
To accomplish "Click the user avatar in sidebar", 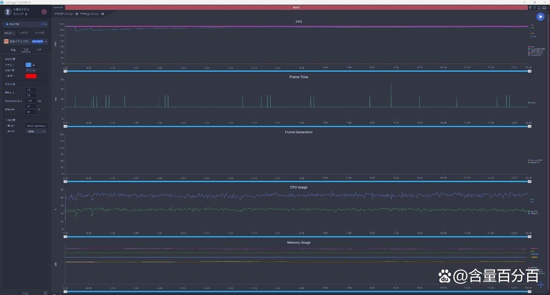I will (x=8, y=11).
